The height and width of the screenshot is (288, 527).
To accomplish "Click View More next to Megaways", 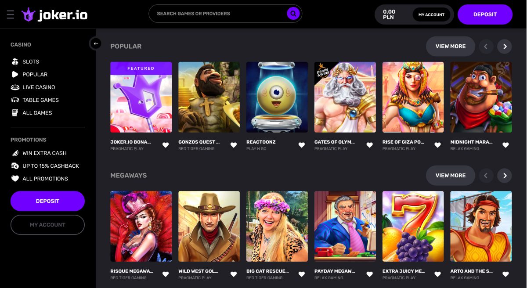I will pyautogui.click(x=451, y=175).
